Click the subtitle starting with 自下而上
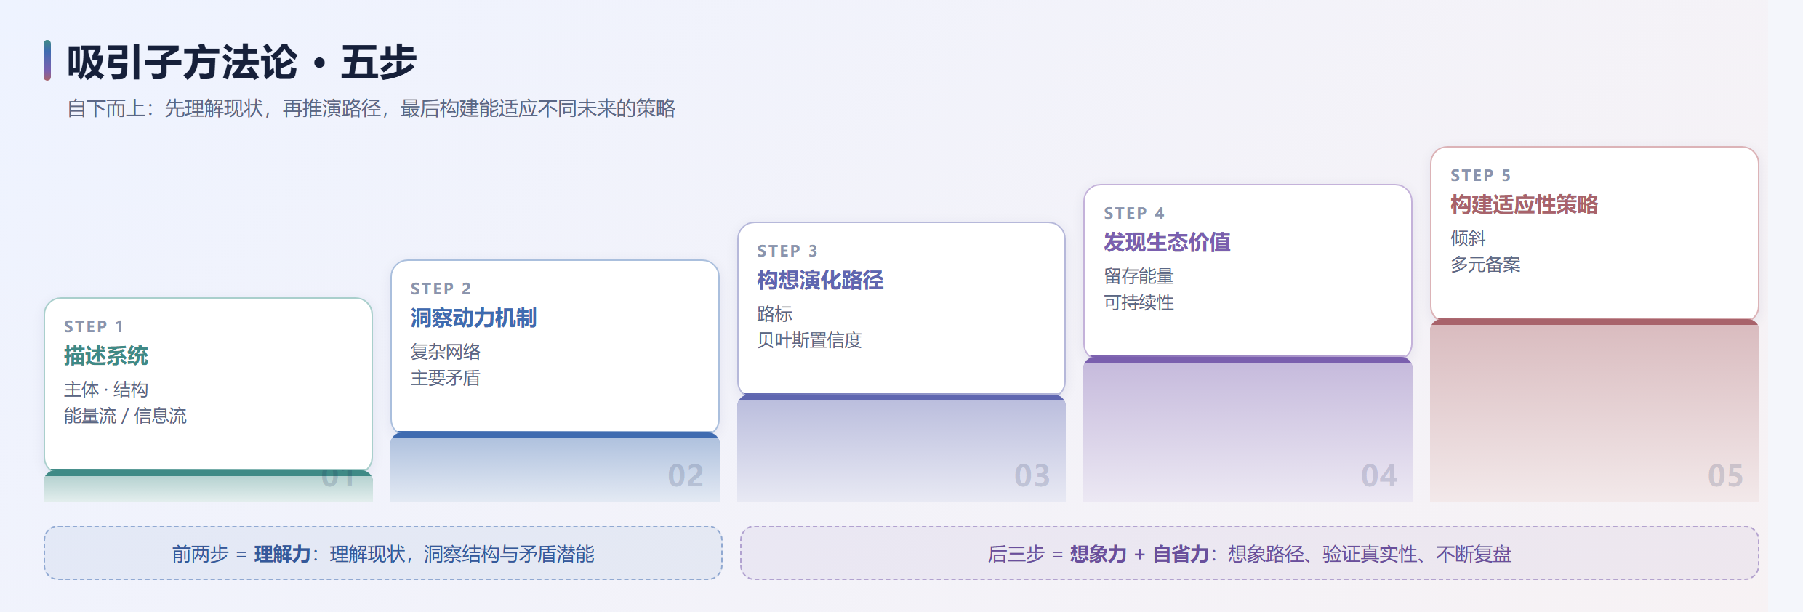 [x=372, y=108]
